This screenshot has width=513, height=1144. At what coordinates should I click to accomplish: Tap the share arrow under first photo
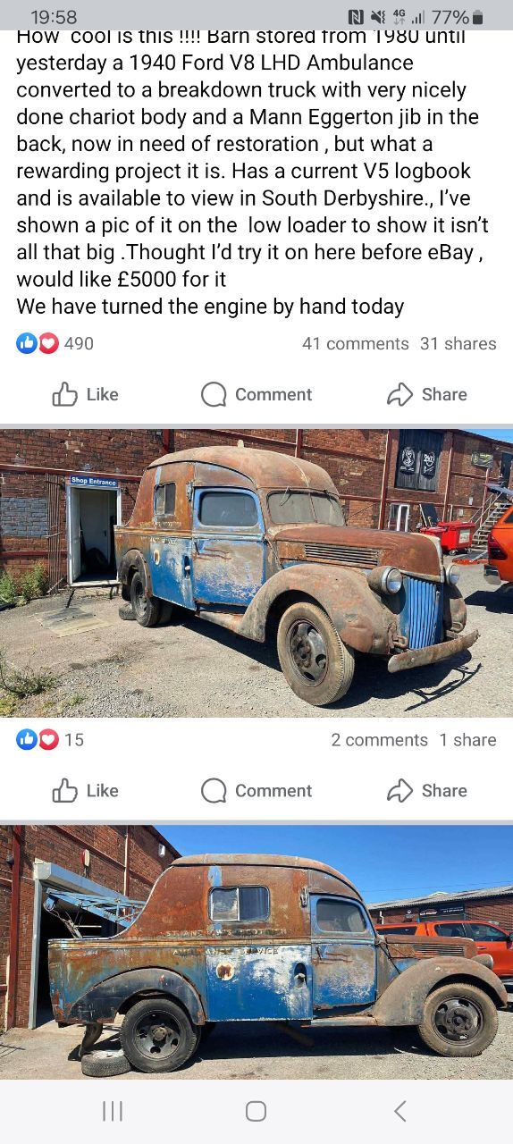click(399, 790)
